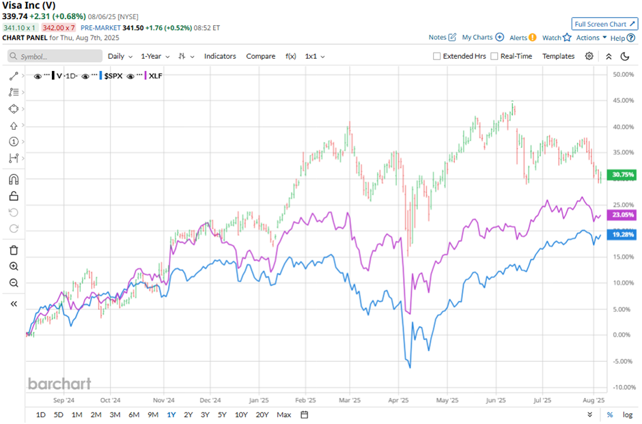Select the 6M time range
The image size is (642, 424).
click(x=134, y=414)
